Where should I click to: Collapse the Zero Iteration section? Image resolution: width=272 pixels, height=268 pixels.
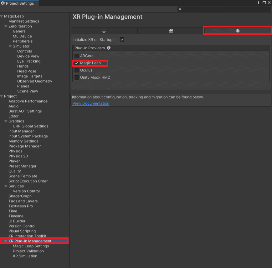(6, 27)
